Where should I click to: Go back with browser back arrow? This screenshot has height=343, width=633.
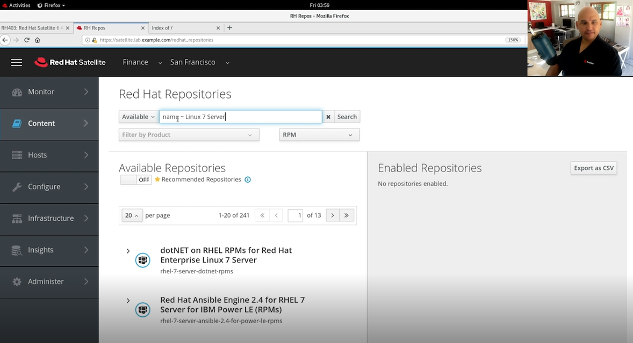(x=5, y=40)
